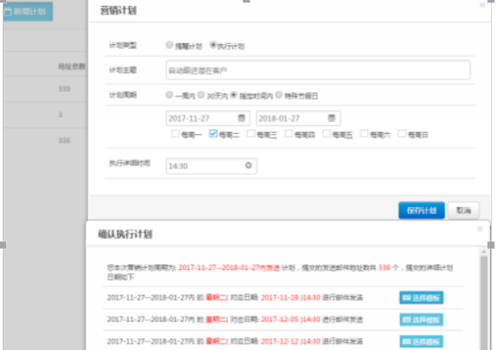Open calendar picker for start date 2017-11-27
The image size is (499, 350).
pyautogui.click(x=241, y=118)
